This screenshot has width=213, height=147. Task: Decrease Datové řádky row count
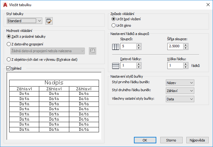[x=139, y=67]
